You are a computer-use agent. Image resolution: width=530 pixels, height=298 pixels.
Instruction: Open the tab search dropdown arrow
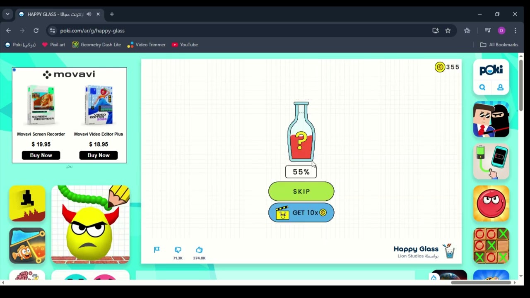[x=7, y=14]
